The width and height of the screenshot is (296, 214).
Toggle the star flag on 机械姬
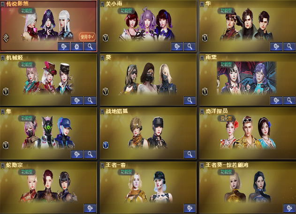pos(2,58)
